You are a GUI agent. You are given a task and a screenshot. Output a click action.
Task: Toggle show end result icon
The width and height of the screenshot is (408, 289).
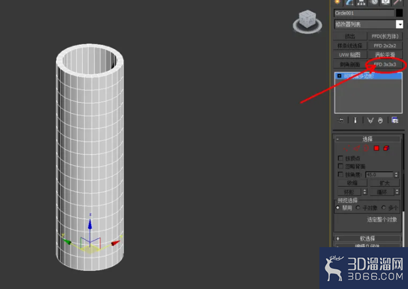[x=355, y=120]
